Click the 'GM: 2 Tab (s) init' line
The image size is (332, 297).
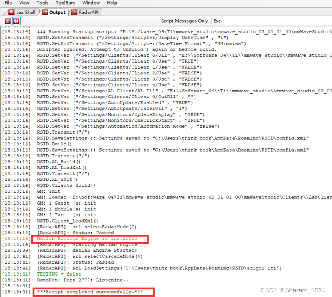coord(66,215)
